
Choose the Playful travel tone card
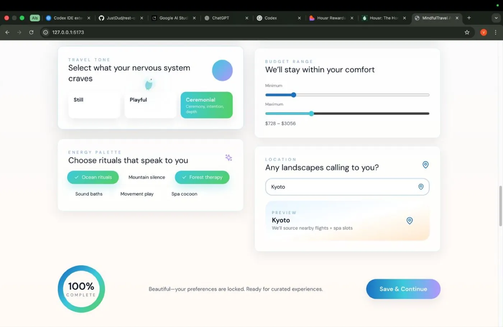point(150,105)
